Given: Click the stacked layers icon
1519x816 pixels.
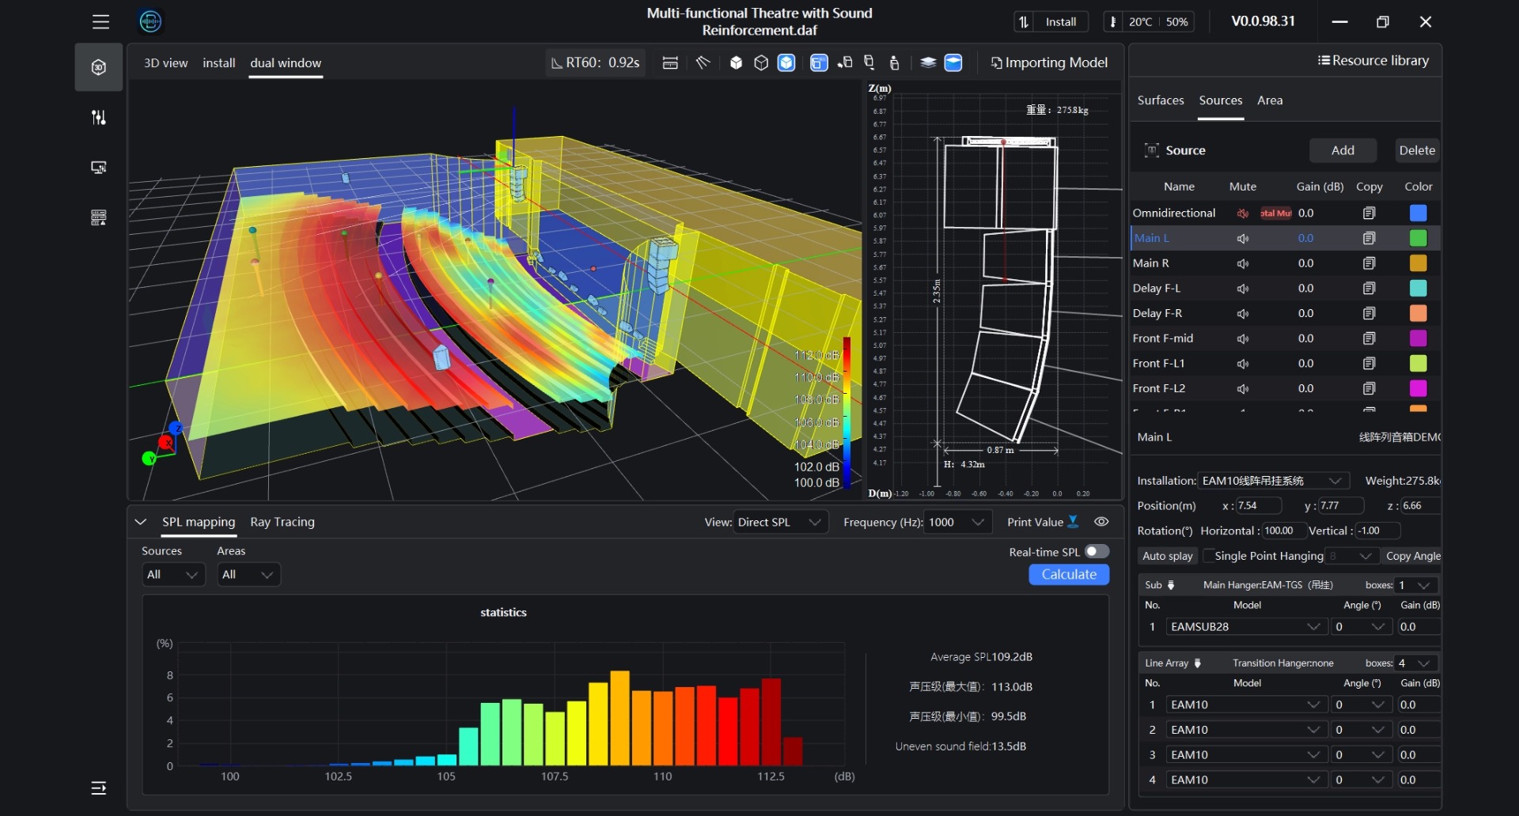Looking at the screenshot, I should click(928, 62).
